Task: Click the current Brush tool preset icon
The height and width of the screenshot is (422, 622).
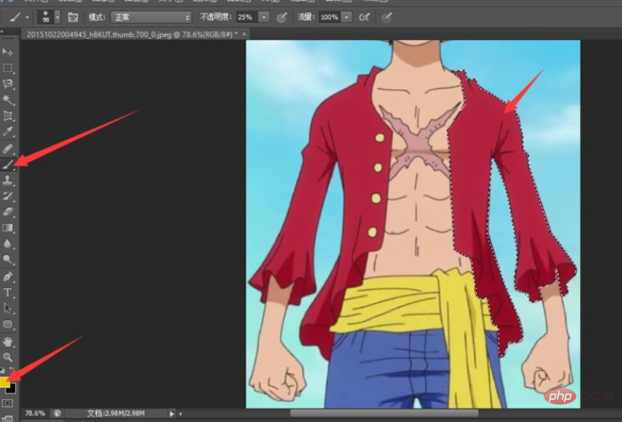Action: (x=15, y=17)
